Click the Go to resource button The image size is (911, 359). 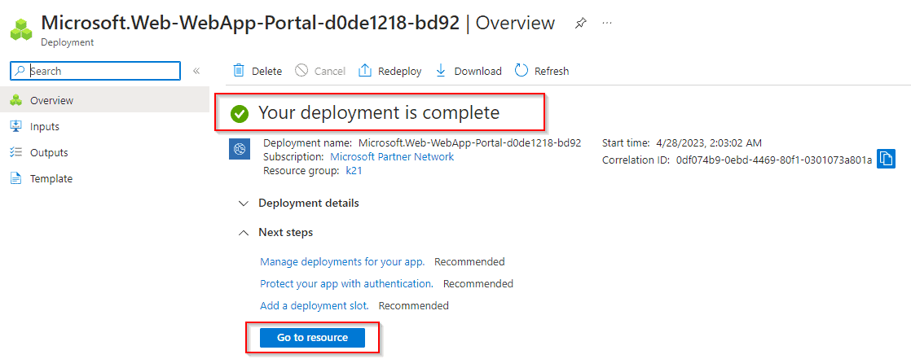coord(312,337)
